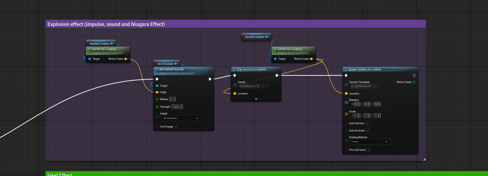Click Target pin on right Get World Location
The image size is (488, 176).
[276, 59]
